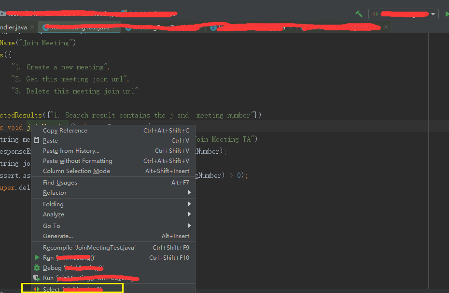
Task: Click the "Join Meeting" string in code
Action: pyautogui.click(x=46, y=43)
